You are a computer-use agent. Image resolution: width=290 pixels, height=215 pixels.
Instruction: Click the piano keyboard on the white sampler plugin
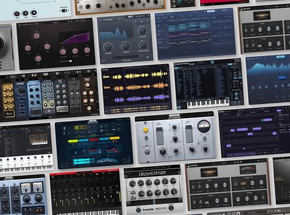pyautogui.click(x=26, y=169)
